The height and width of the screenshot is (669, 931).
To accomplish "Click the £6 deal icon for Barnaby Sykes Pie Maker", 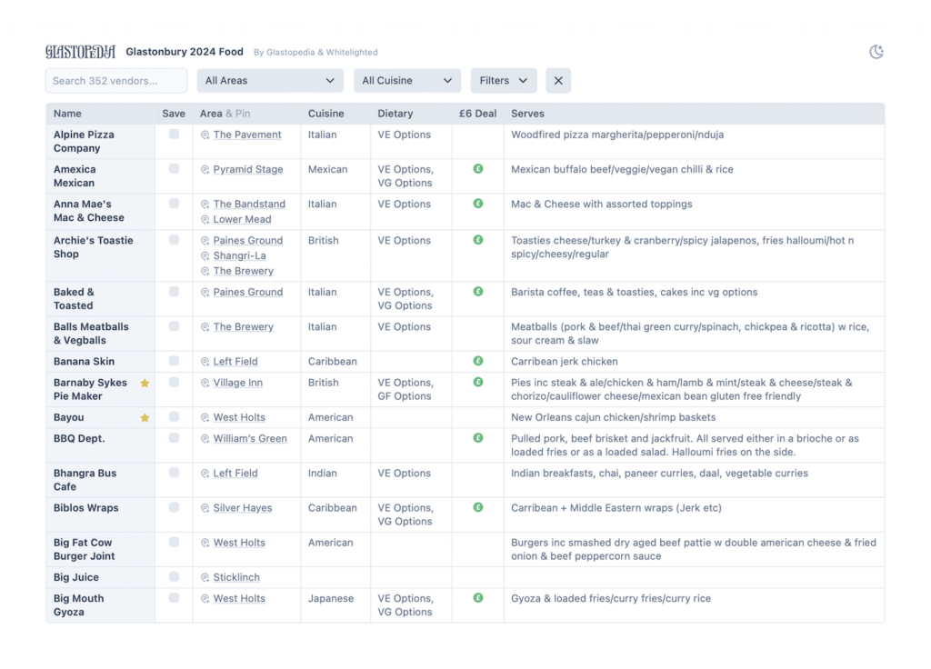I will point(478,383).
